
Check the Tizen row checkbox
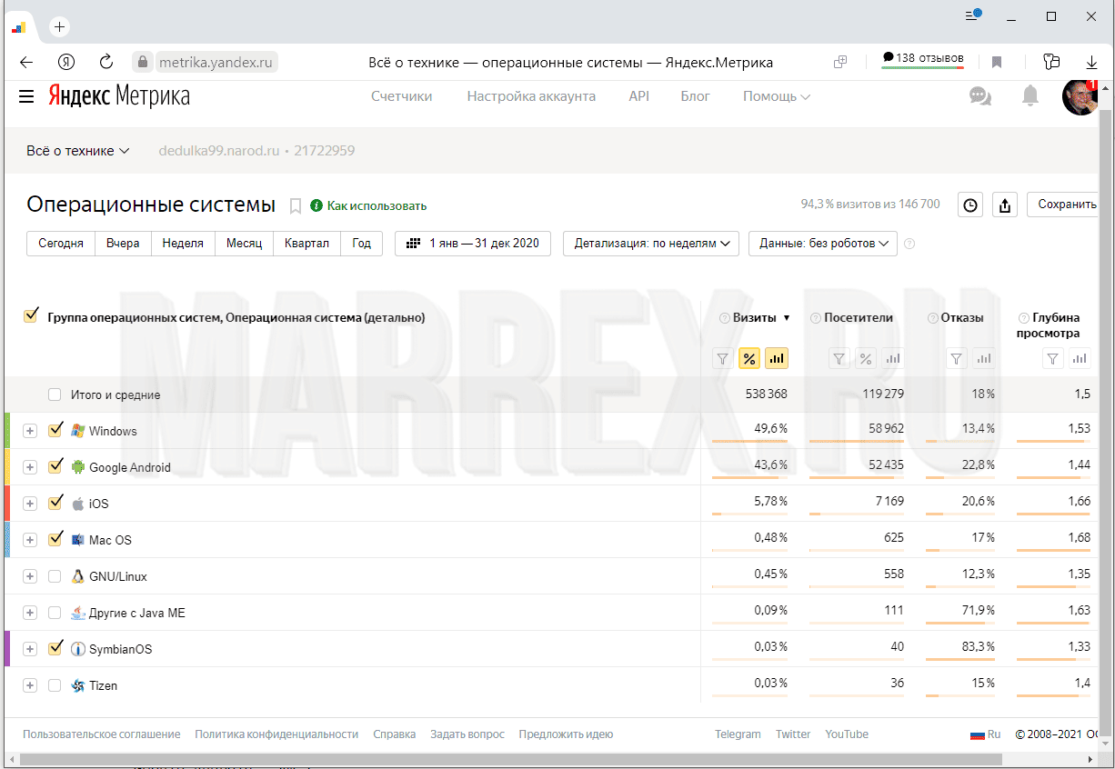pyautogui.click(x=55, y=685)
